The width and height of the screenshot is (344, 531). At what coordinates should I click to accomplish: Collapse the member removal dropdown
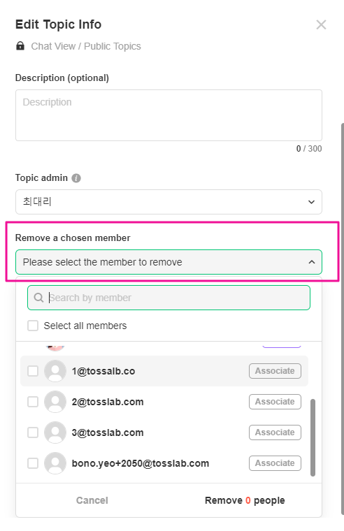(x=169, y=262)
